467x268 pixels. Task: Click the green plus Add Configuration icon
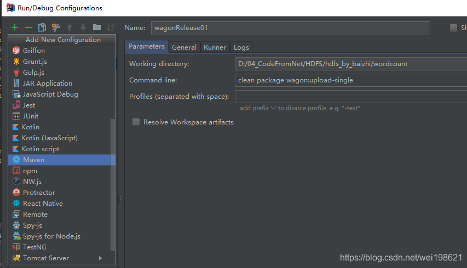coord(15,28)
